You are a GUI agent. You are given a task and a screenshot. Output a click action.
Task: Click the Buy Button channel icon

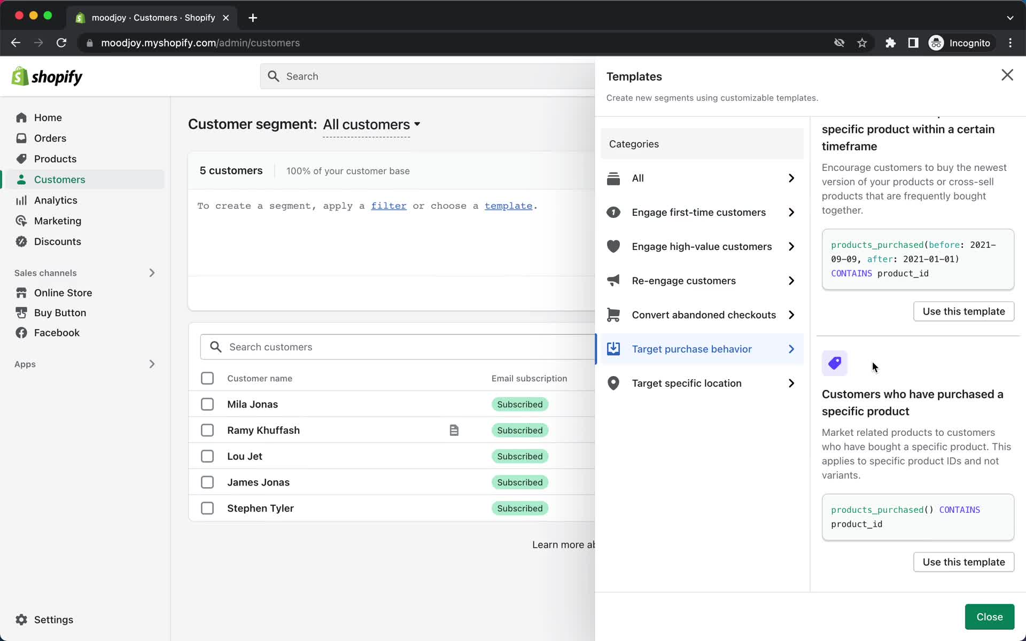tap(21, 312)
